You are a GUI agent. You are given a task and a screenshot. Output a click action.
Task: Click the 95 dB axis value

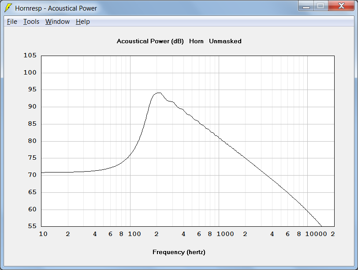[32, 90]
